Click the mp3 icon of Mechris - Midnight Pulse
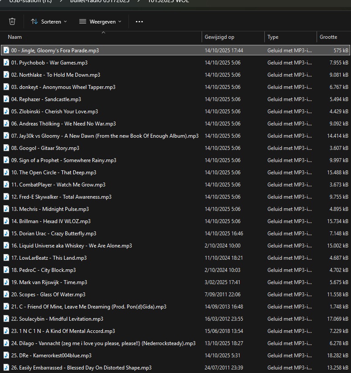Screen dimensions: 351x373 (x=6, y=209)
